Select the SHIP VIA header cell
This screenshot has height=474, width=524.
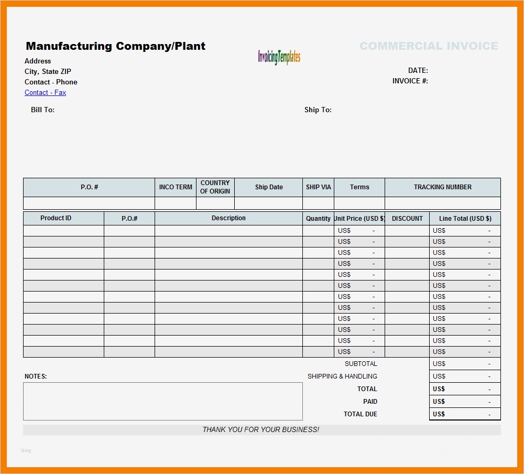pyautogui.click(x=318, y=187)
